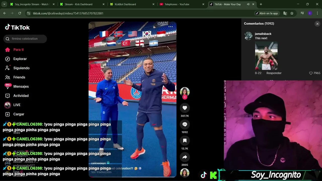Viewport: 322px width, 181px height.
Task: Bookmark this page with star icon
Action: 292,13
